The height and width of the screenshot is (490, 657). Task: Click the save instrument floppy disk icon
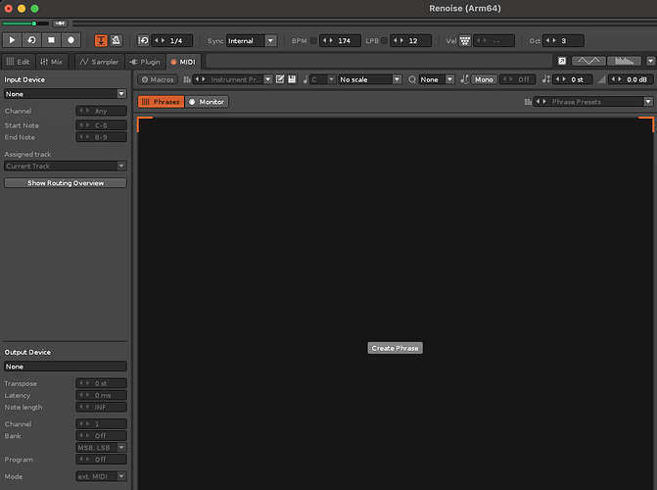292,78
